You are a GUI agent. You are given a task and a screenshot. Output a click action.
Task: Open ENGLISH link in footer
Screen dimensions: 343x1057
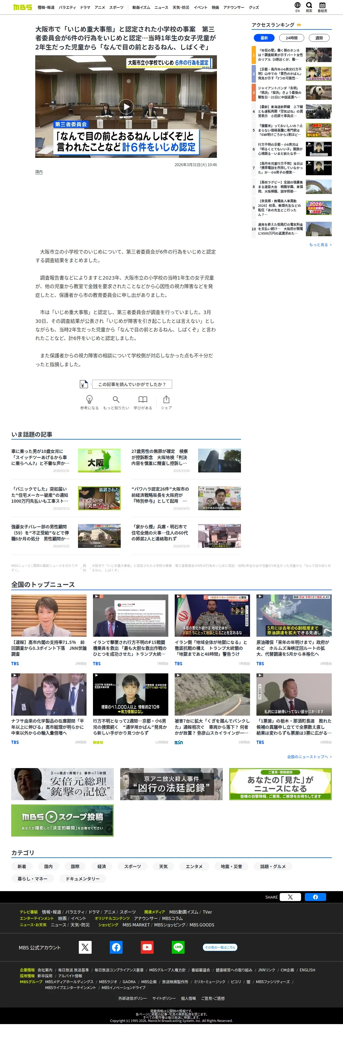(x=307, y=970)
